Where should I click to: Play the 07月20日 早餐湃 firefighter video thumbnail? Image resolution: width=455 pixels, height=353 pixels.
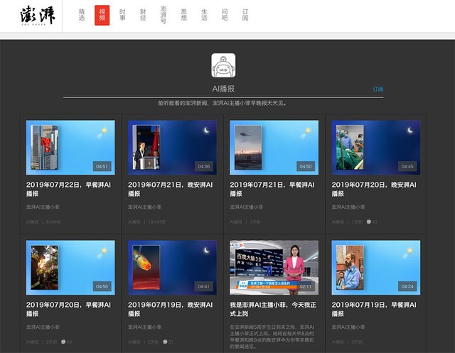tap(70, 268)
